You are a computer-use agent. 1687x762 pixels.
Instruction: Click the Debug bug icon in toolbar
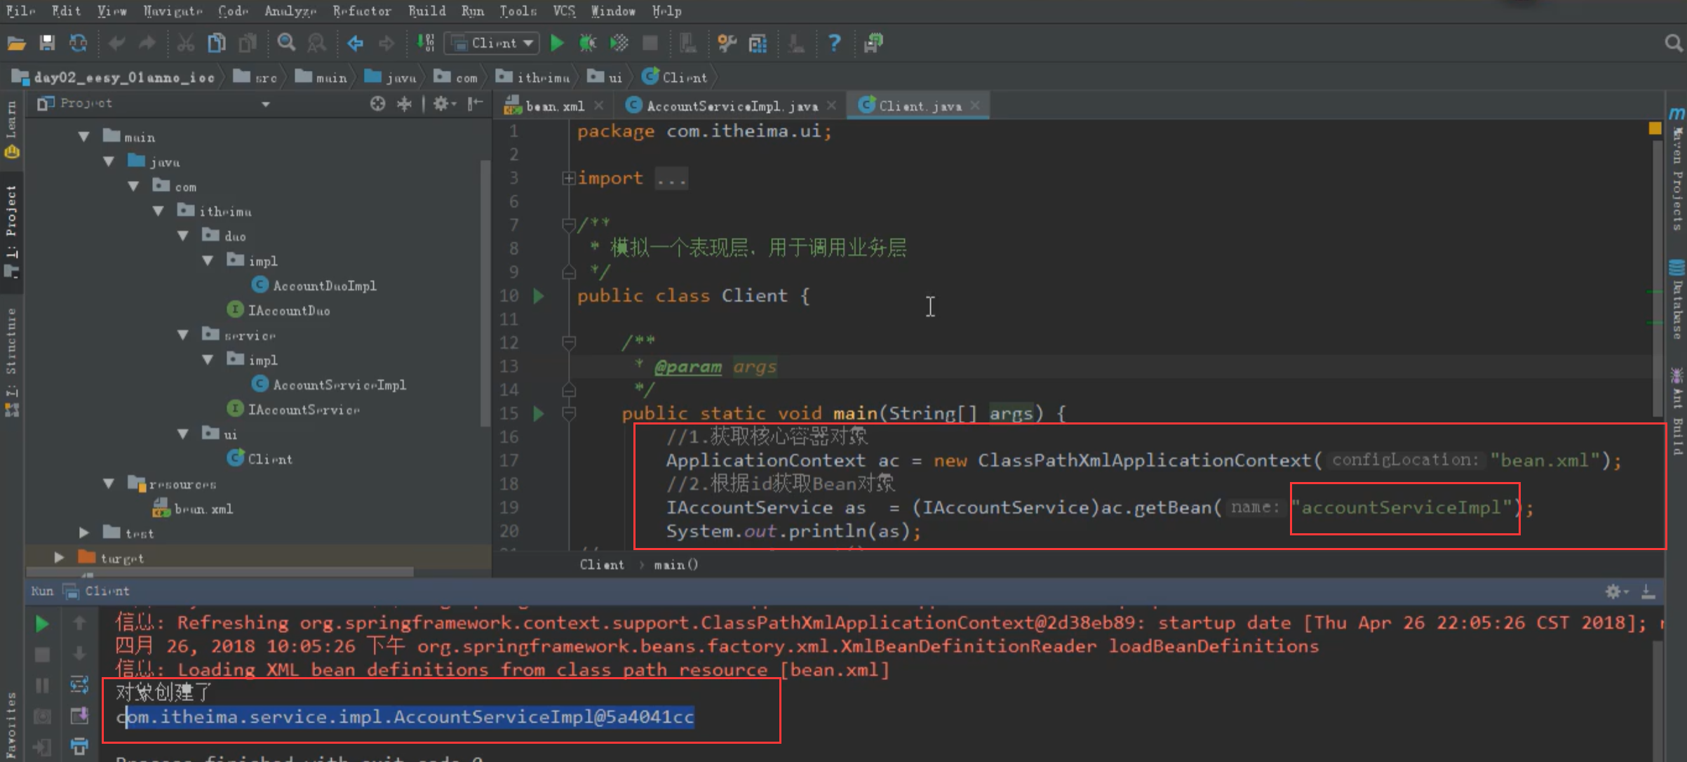[x=587, y=44]
